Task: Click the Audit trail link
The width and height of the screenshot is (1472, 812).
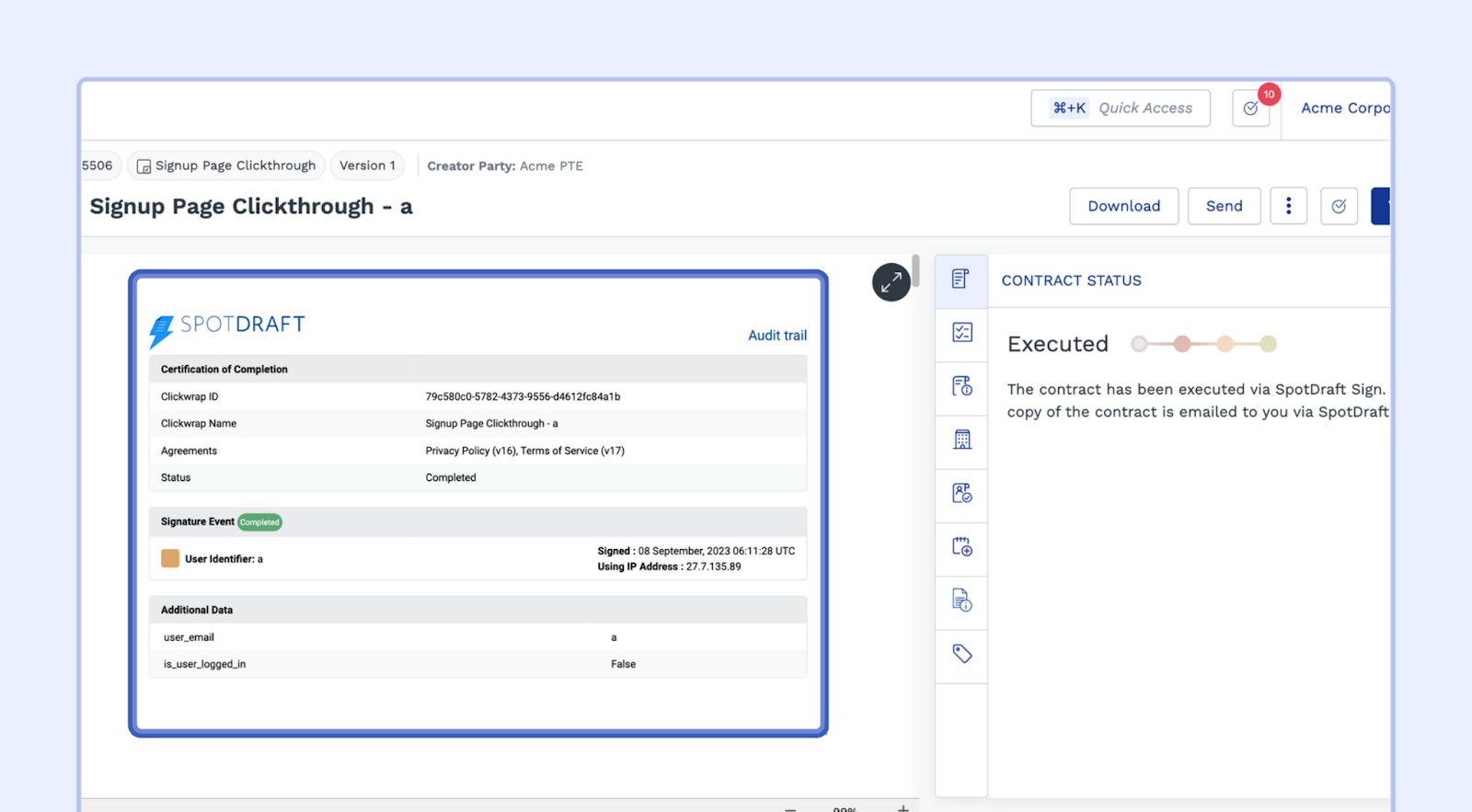Action: [776, 336]
